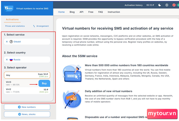Toggle dark mode moon icon
Screen dimensions: 179x121
(x=160, y=5)
